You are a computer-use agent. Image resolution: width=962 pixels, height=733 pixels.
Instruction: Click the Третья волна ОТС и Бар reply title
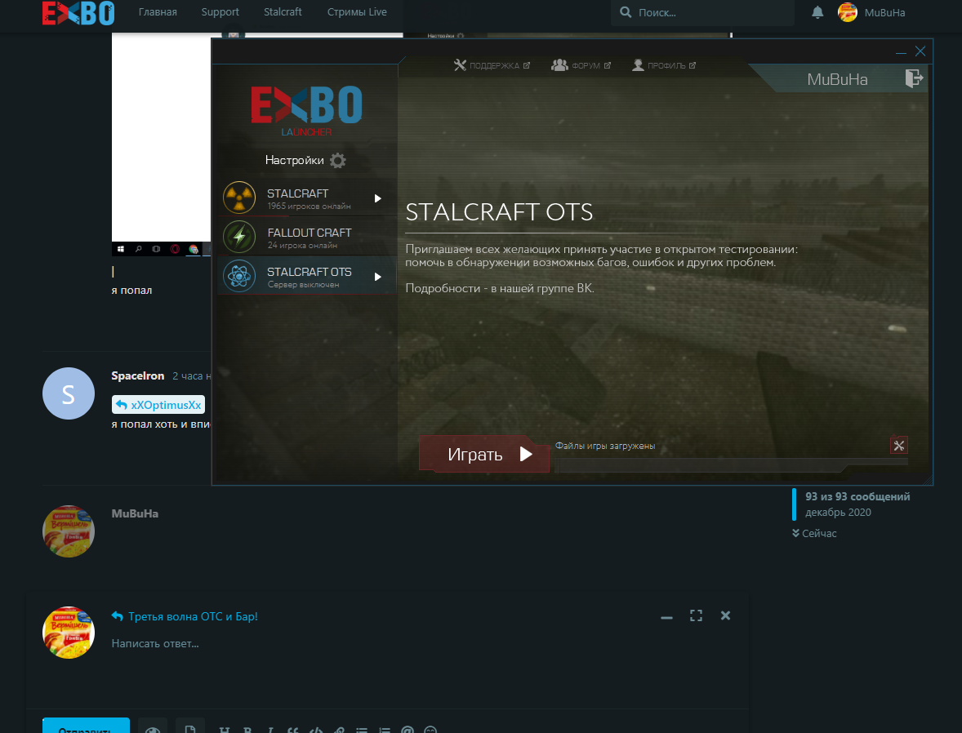tap(193, 616)
